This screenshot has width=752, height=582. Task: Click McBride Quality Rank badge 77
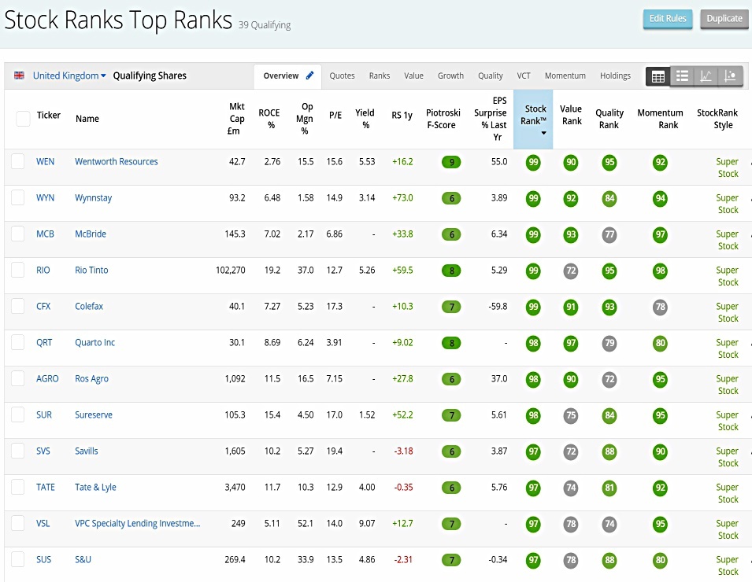pyautogui.click(x=609, y=234)
